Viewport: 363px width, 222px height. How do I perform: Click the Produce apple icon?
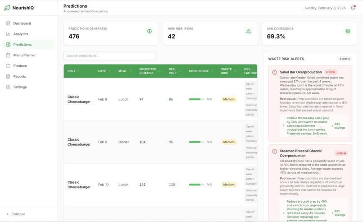(x=8, y=65)
